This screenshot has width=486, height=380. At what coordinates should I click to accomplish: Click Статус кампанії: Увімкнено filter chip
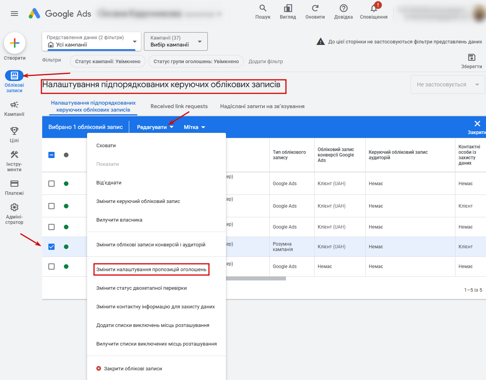108,62
